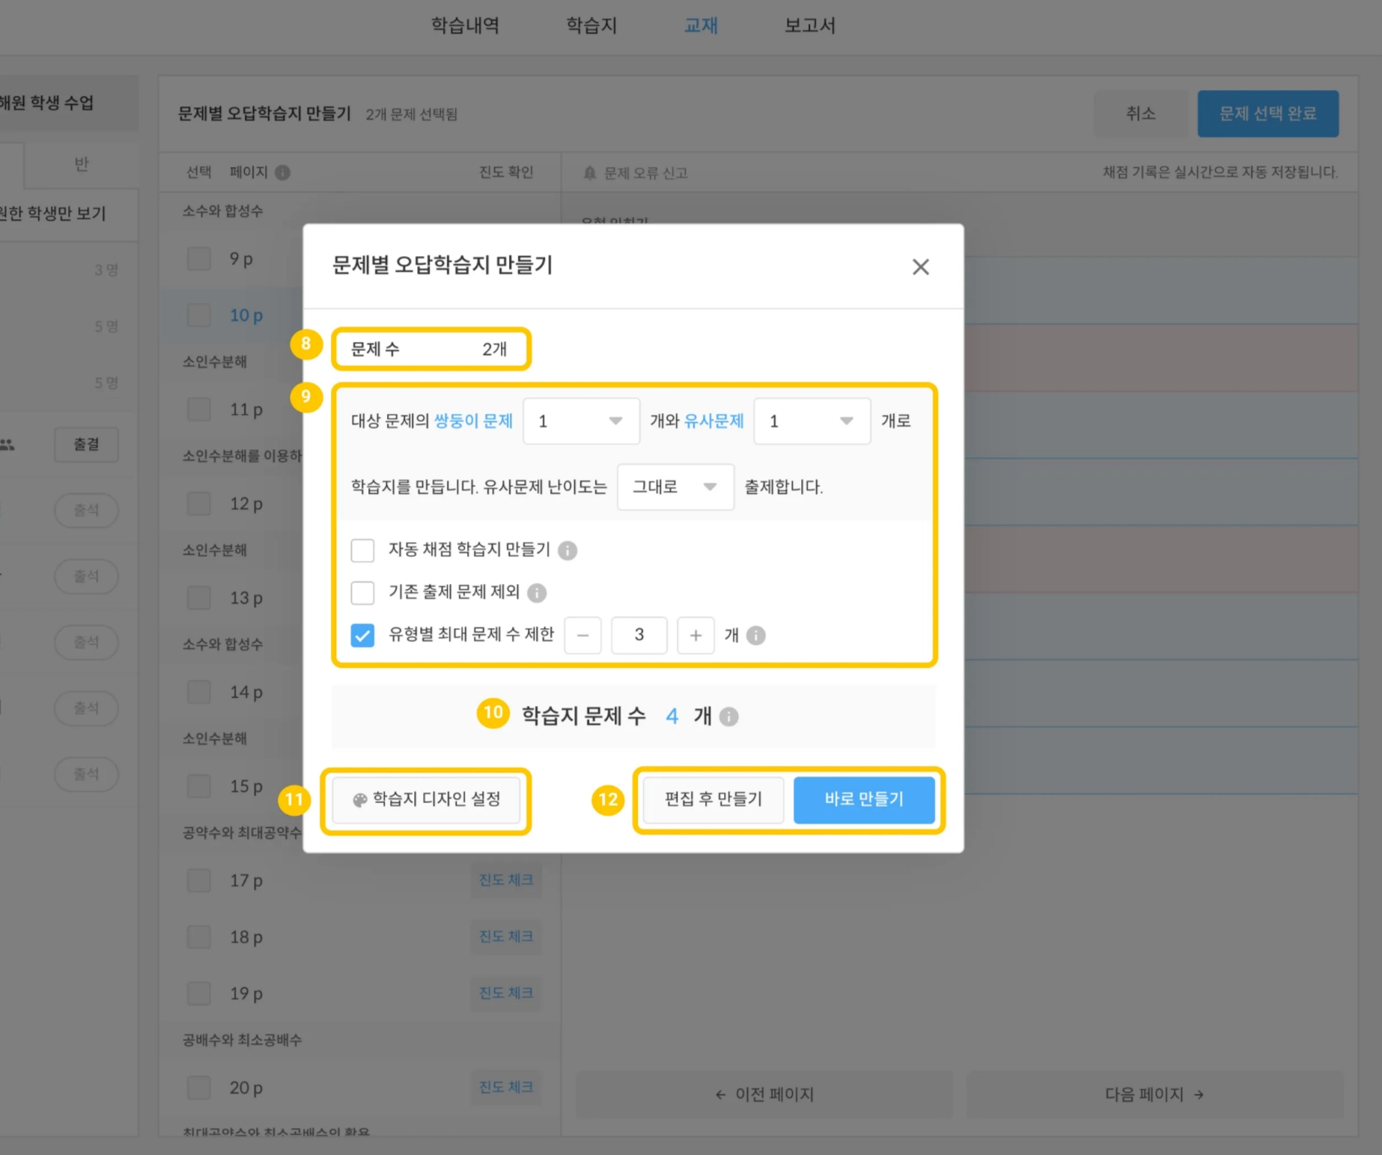Viewport: 1382px width, 1155px height.
Task: Close the 문제별 오답학습지 만들기 dialog
Action: coord(920,267)
